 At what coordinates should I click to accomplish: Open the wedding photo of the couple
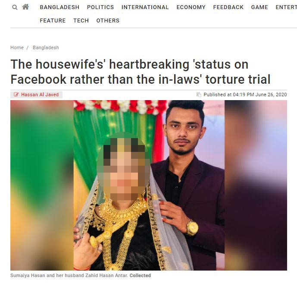coord(149,185)
